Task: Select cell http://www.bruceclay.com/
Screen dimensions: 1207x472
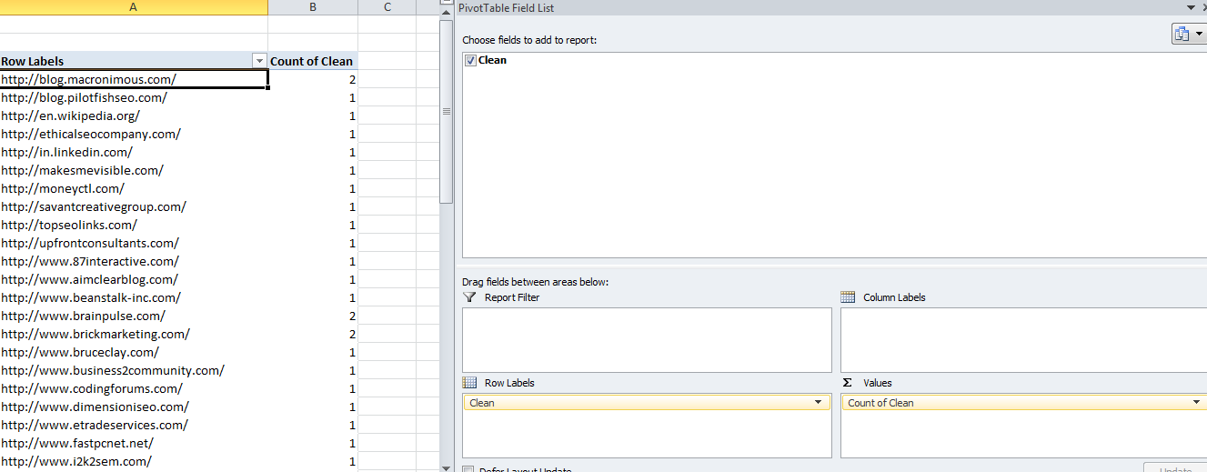Action: (x=134, y=352)
